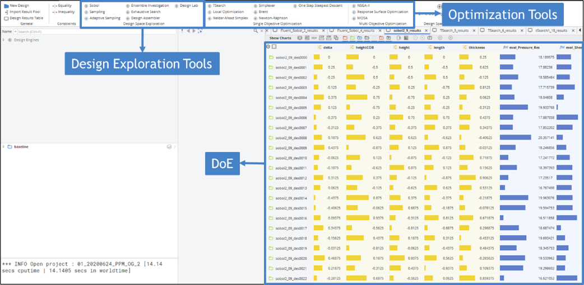Click the forward navigation arrow

click(194, 31)
